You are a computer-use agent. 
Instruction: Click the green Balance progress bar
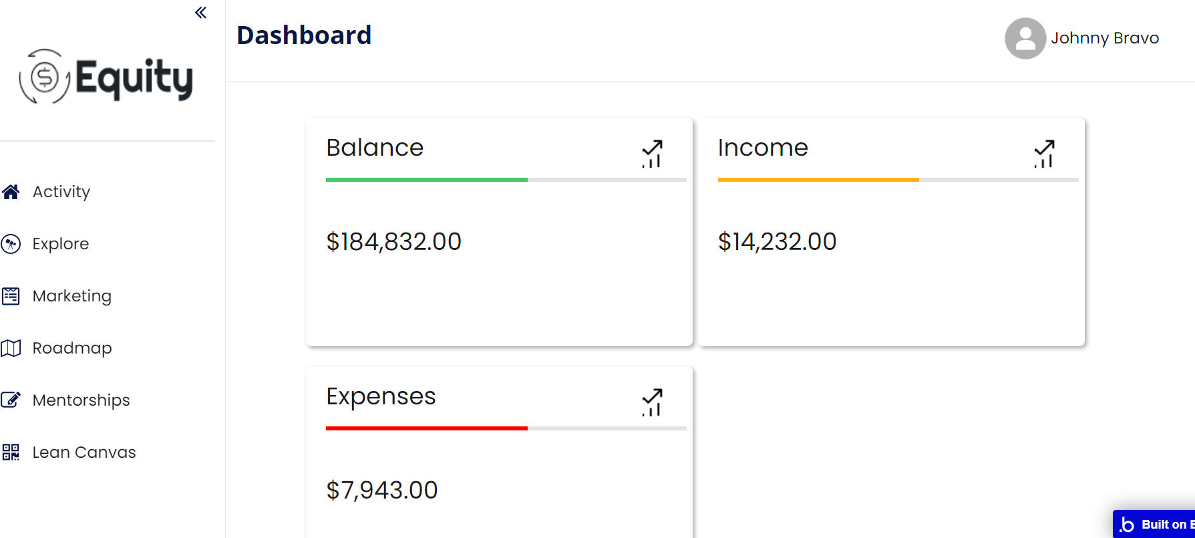click(427, 180)
